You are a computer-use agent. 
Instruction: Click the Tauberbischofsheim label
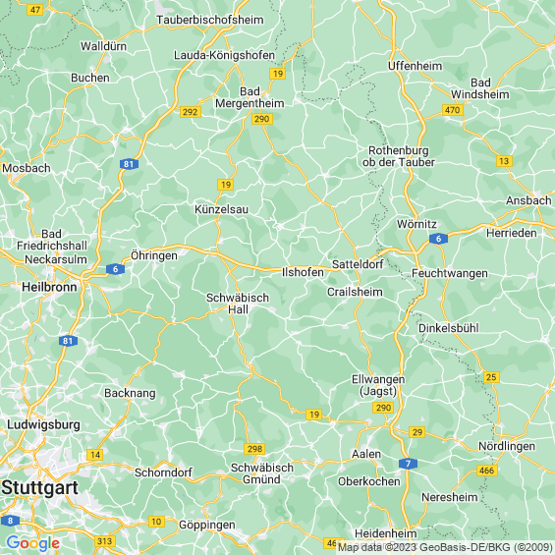tap(210, 20)
